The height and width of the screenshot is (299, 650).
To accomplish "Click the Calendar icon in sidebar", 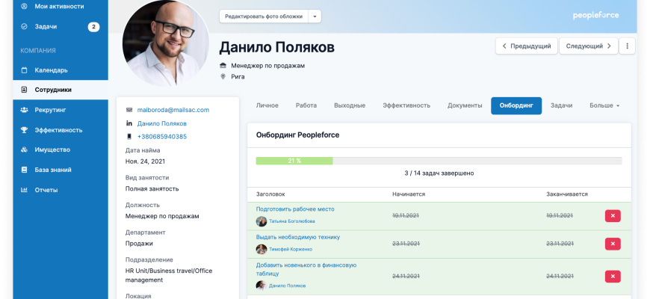I will [24, 70].
